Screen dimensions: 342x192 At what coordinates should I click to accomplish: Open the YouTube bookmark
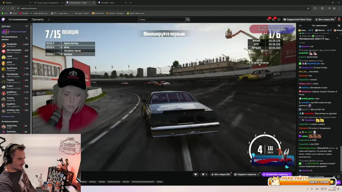coord(24,13)
